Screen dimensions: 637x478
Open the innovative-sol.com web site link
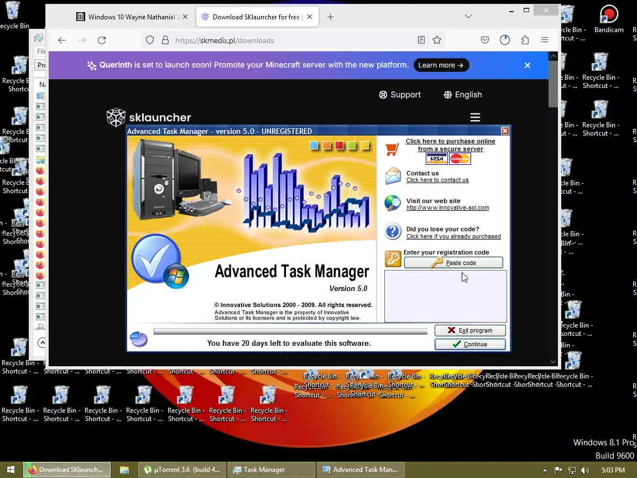point(447,207)
